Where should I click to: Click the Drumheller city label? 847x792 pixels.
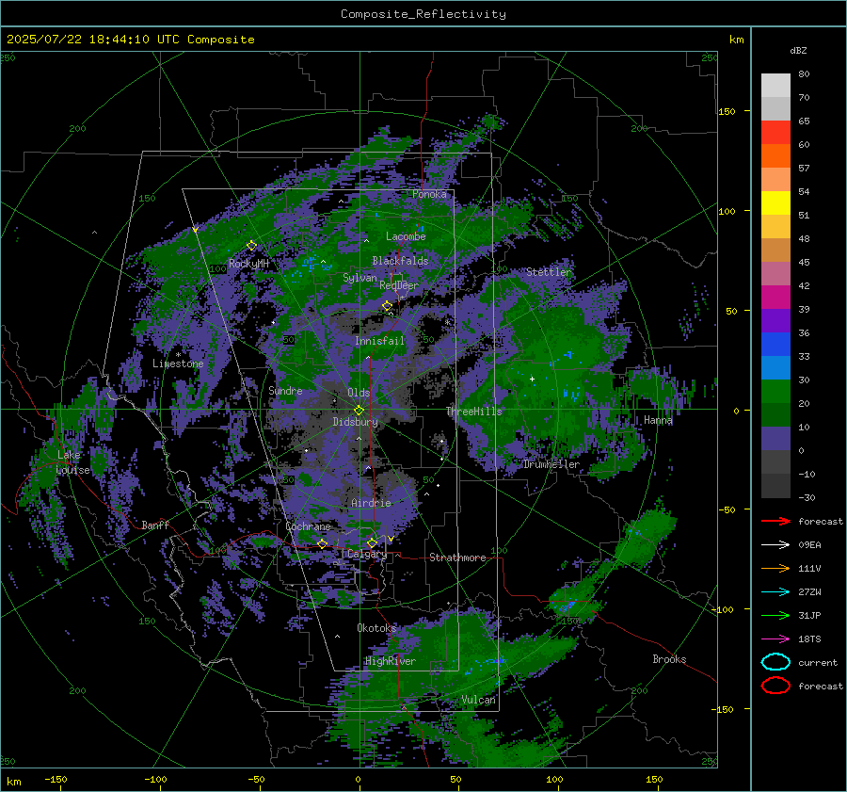[551, 464]
